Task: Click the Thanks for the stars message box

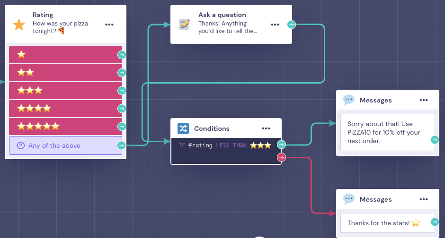Action: 388,223
